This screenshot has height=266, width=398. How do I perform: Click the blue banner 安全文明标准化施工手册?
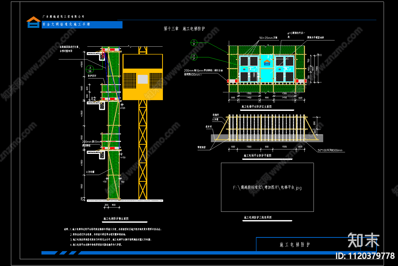point(82,25)
